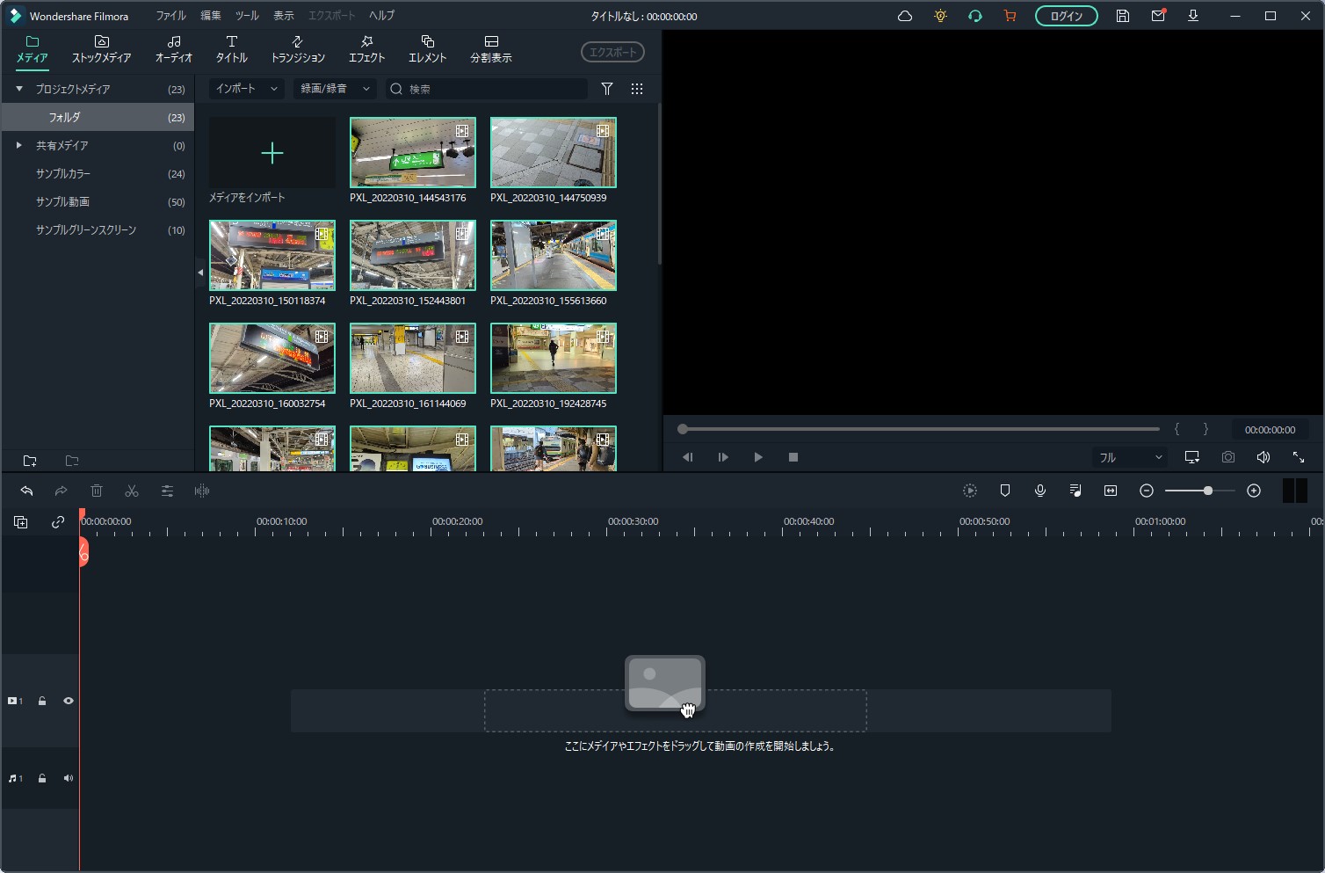Screen dimensions: 1325x873
Task: Switch thumbnail layout with grid view icon
Action: click(x=637, y=89)
